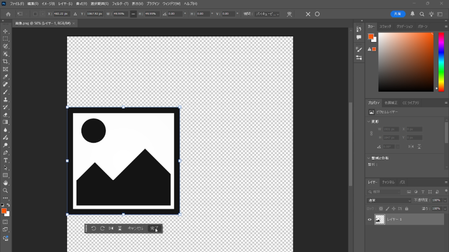The image size is (449, 252).
Task: Open the search magnifier icon
Action: tap(422, 14)
